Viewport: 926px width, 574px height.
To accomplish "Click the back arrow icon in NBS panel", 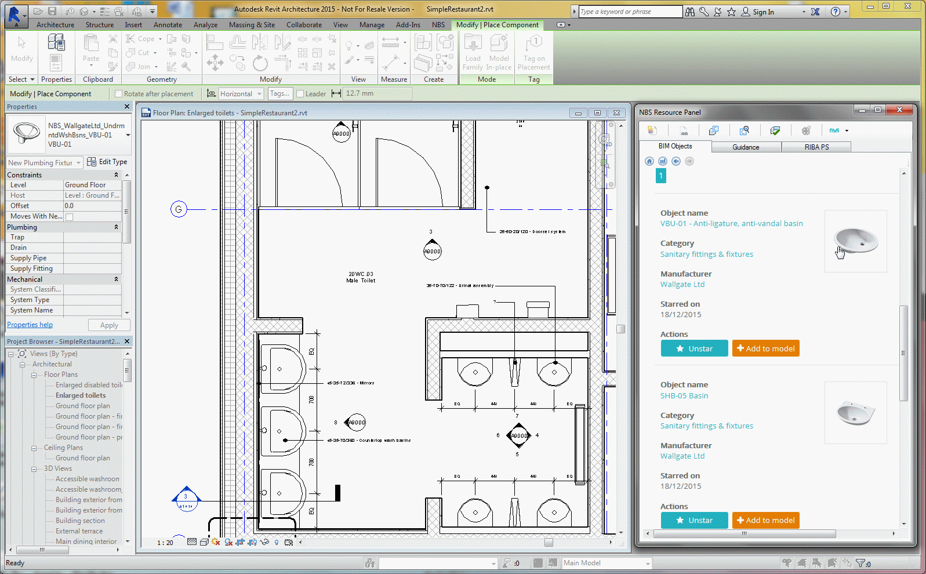I will pyautogui.click(x=676, y=161).
